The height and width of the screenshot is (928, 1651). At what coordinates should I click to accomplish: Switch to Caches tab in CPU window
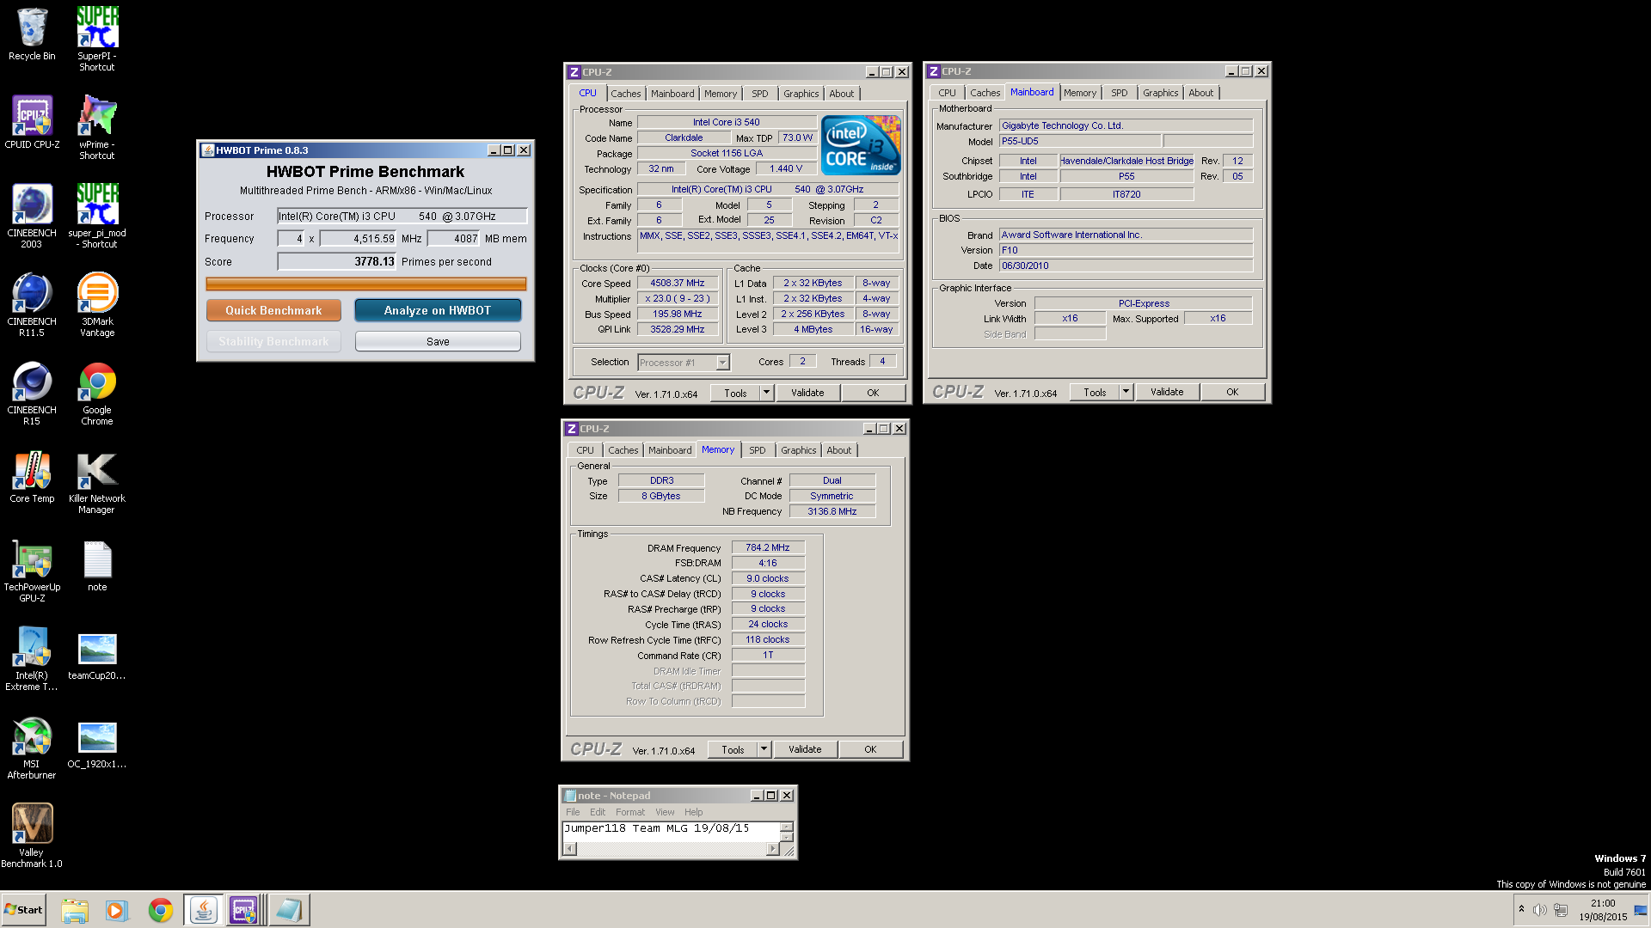(x=626, y=94)
